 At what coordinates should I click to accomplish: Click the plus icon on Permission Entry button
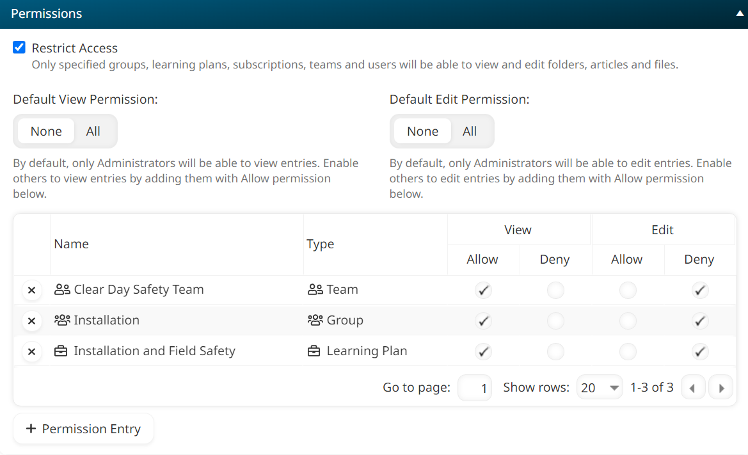29,428
